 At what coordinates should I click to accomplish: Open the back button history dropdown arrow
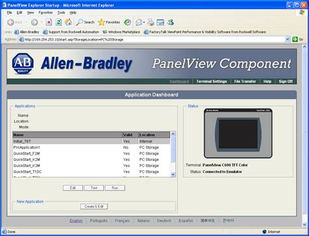point(26,22)
